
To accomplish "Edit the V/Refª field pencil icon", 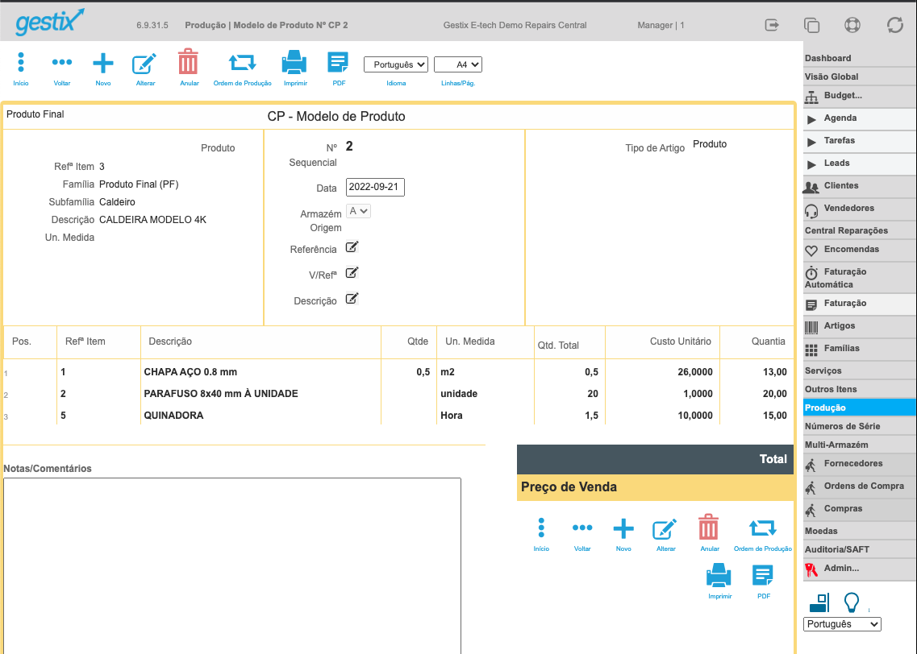I will pos(352,273).
